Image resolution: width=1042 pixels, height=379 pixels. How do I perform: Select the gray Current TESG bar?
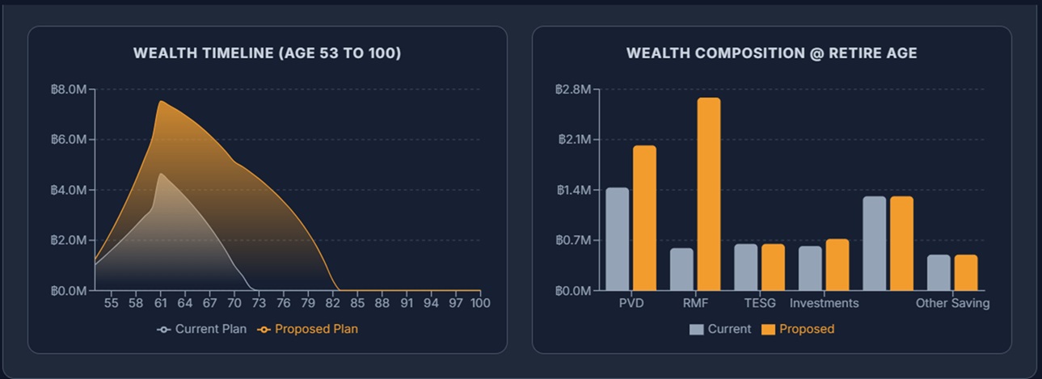click(x=745, y=267)
